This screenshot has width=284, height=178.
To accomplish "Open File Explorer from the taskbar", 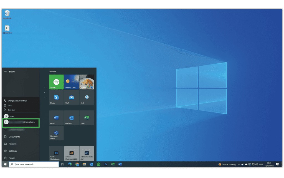I will 84,164.
